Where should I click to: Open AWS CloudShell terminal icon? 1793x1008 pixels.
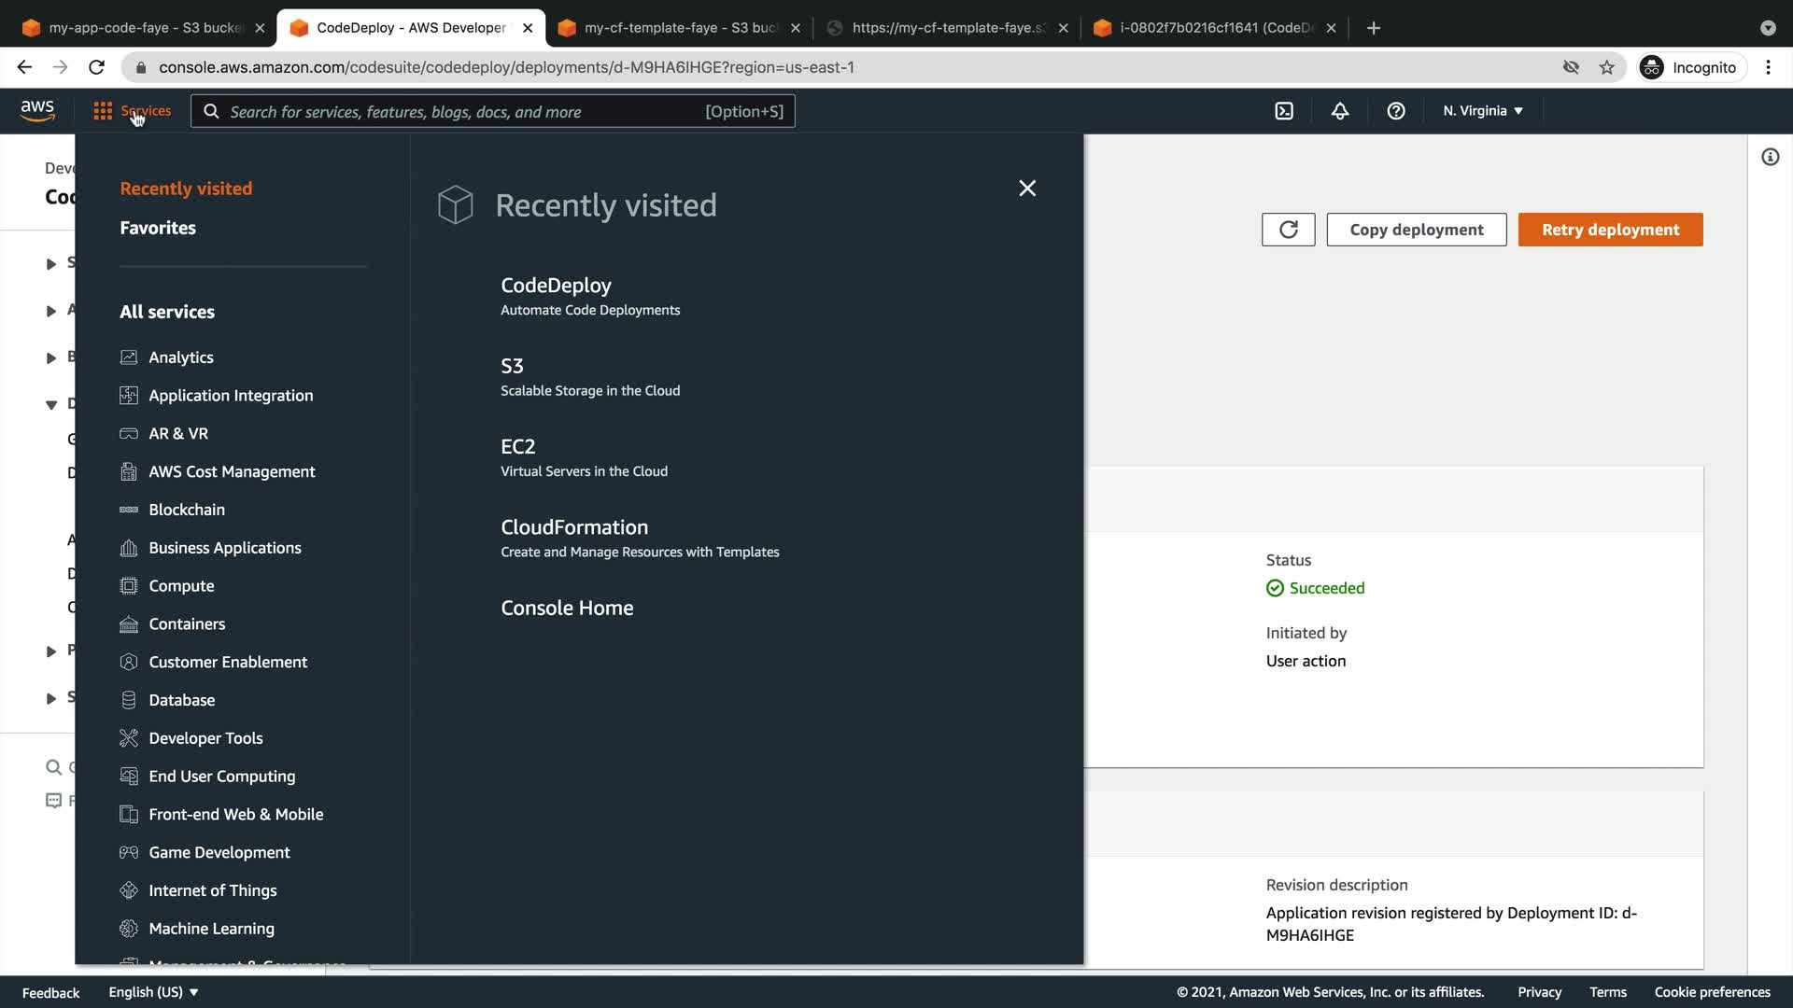click(x=1284, y=111)
